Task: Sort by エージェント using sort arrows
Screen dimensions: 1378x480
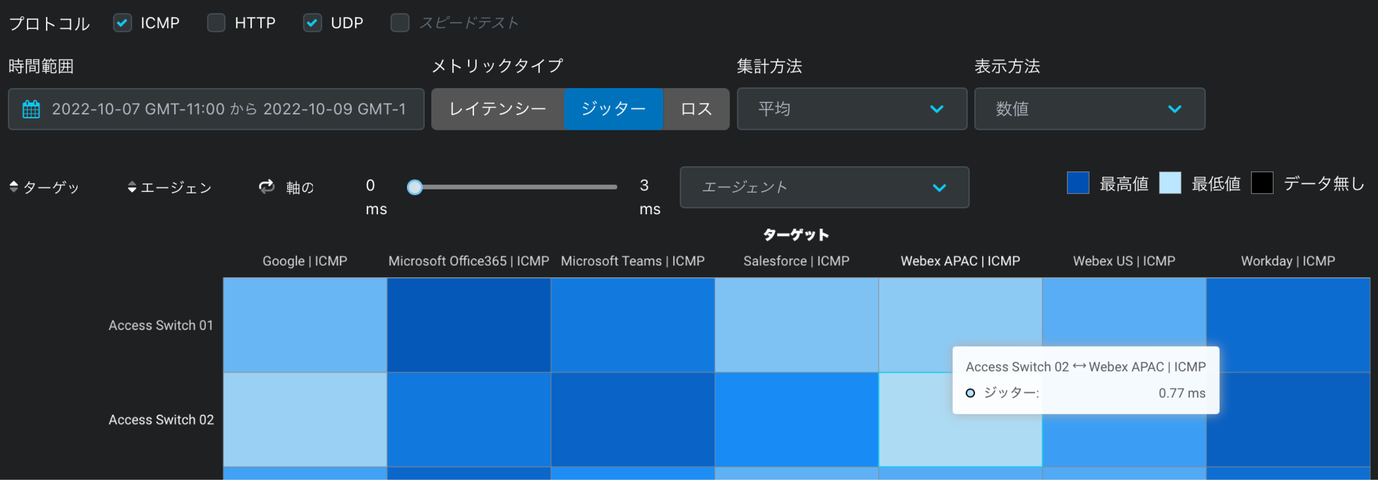Action: pyautogui.click(x=132, y=187)
